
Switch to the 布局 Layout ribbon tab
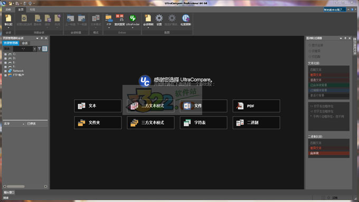click(x=33, y=9)
